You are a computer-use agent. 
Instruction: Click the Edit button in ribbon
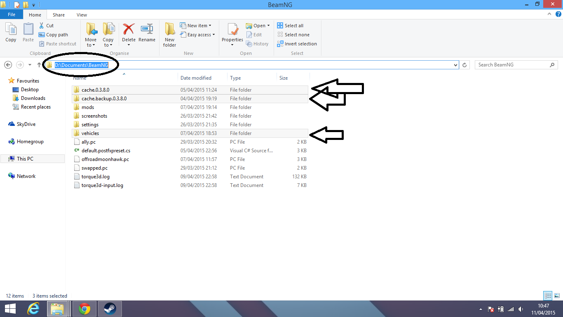254,35
